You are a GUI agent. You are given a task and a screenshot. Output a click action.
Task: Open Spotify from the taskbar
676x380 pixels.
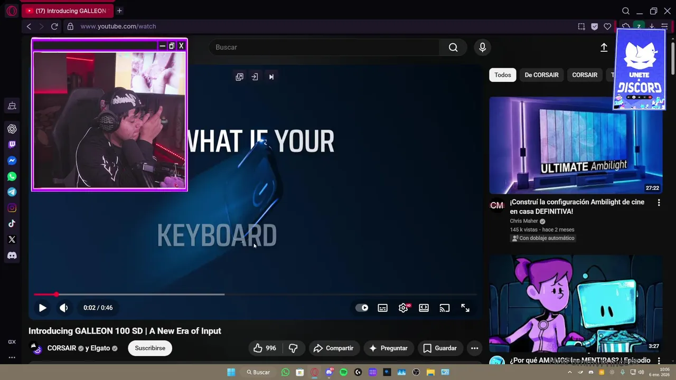pyautogui.click(x=343, y=372)
